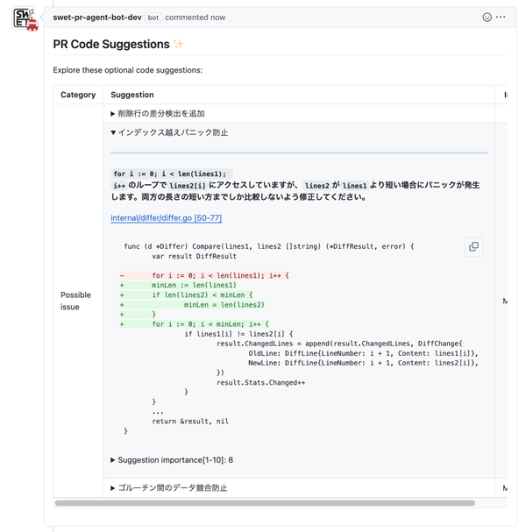Click the swet-pr-agent-bot avatar icon
Viewport: 526px width, 532px height.
pyautogui.click(x=25, y=19)
